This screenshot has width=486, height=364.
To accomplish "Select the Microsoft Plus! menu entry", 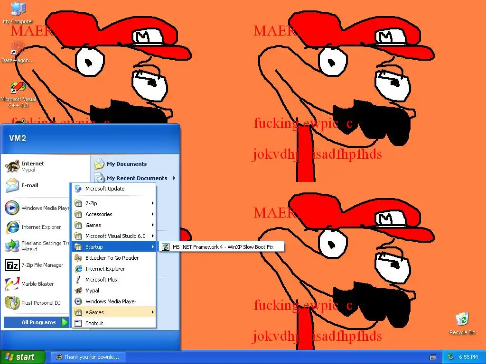I will point(114,280).
